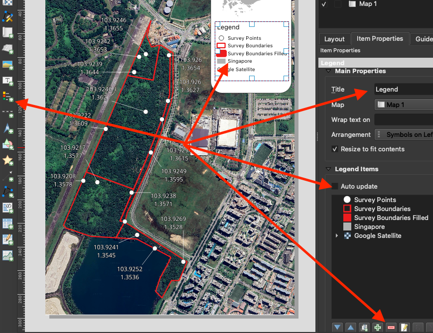This screenshot has width=433, height=333.
Task: Click the Survey Points circle symbol
Action: 347,200
